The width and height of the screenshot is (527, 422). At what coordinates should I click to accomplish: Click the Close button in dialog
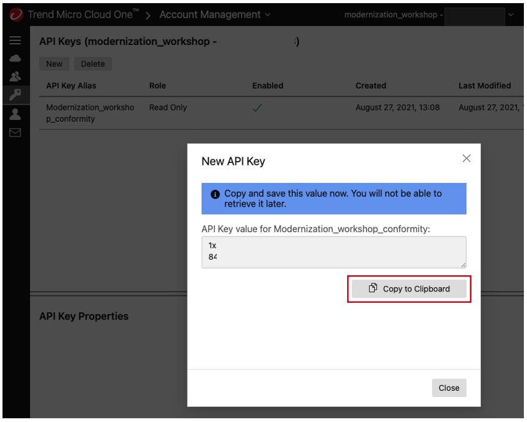(449, 388)
